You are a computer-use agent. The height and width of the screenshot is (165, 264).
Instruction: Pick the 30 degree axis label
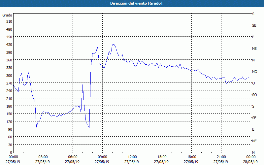10,145
